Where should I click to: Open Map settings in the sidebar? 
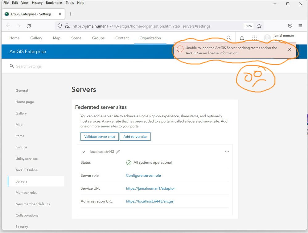[x=19, y=125]
